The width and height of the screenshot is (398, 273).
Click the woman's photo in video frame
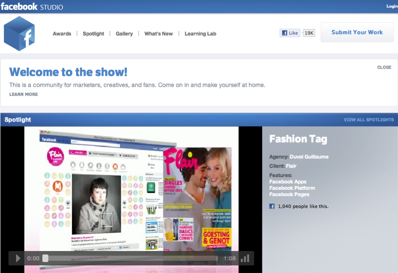point(96,204)
